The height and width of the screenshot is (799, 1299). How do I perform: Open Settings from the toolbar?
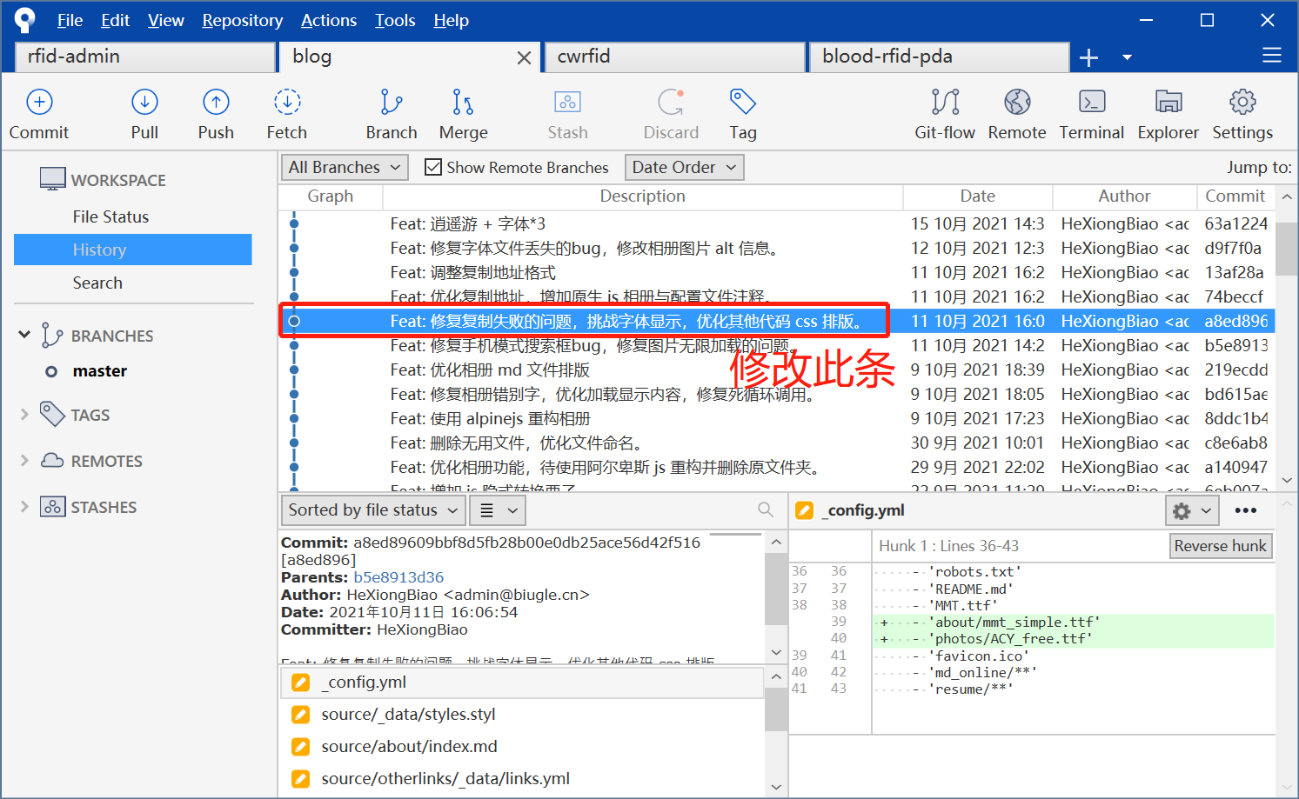pyautogui.click(x=1242, y=114)
